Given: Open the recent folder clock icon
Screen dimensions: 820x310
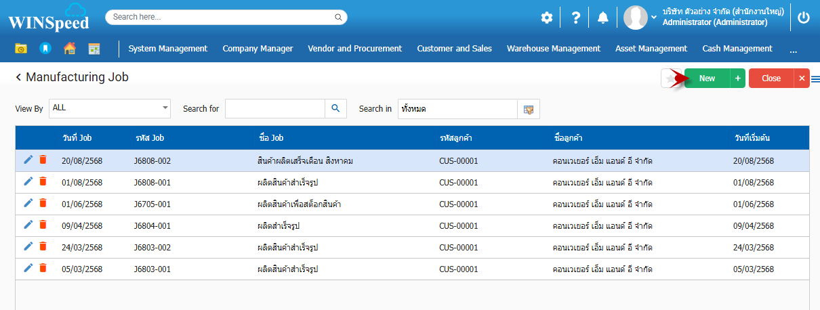Looking at the screenshot, I should pos(21,48).
